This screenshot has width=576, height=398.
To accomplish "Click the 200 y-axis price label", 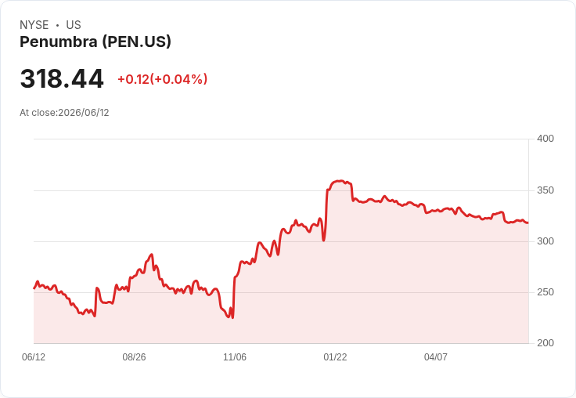I will 545,343.
